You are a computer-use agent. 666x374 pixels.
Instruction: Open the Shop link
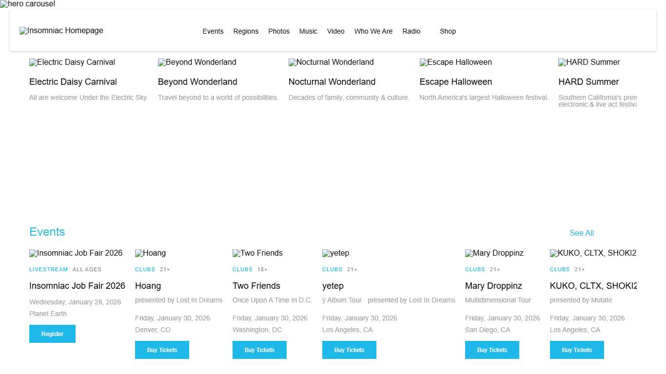(x=448, y=31)
